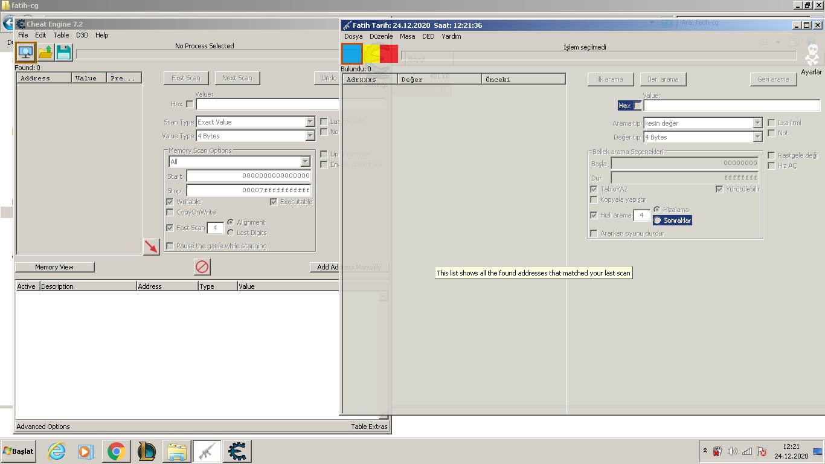Click the red circle clear list icon
Screen dimensions: 825x464
pos(202,266)
